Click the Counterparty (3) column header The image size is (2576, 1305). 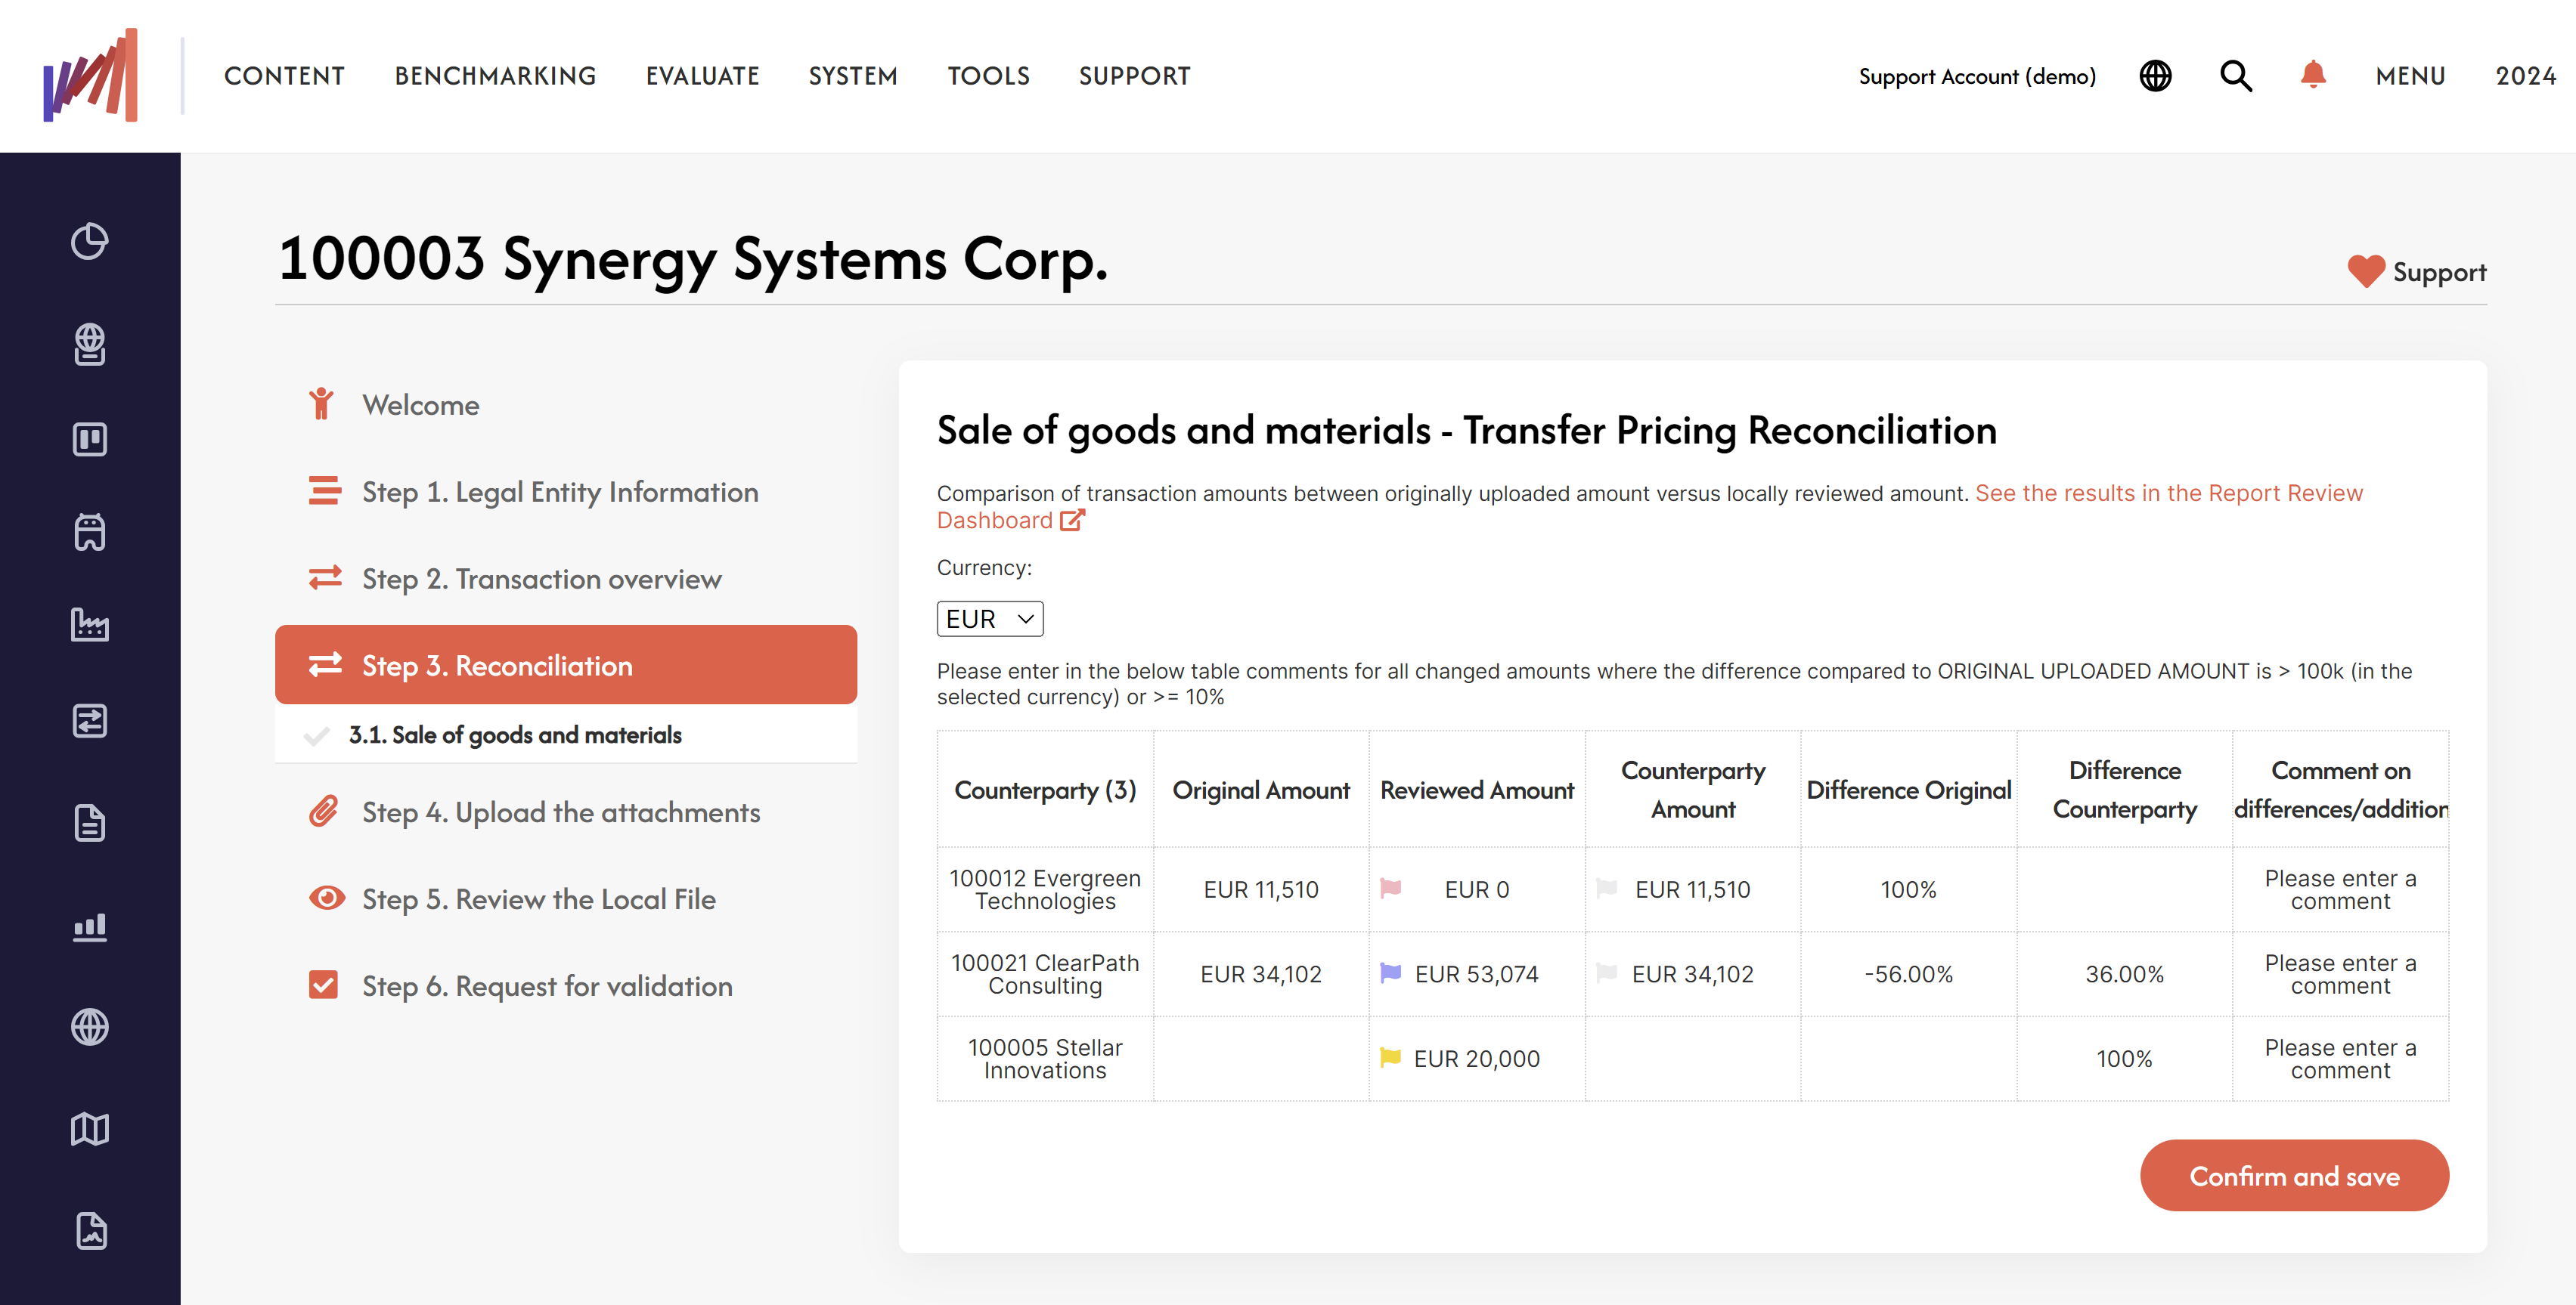click(x=1045, y=790)
